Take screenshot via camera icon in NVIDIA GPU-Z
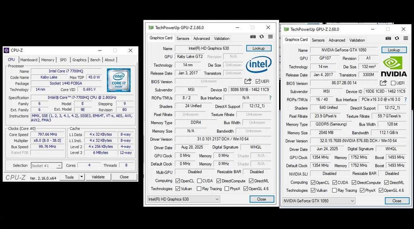 pyautogui.click(x=388, y=38)
